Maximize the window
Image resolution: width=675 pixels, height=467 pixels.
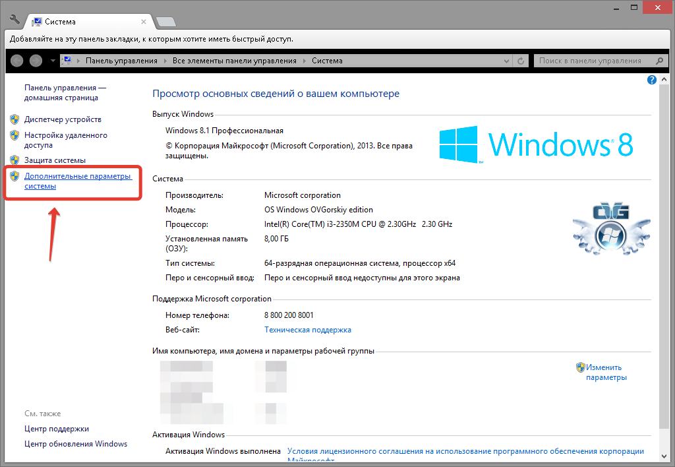634,7
